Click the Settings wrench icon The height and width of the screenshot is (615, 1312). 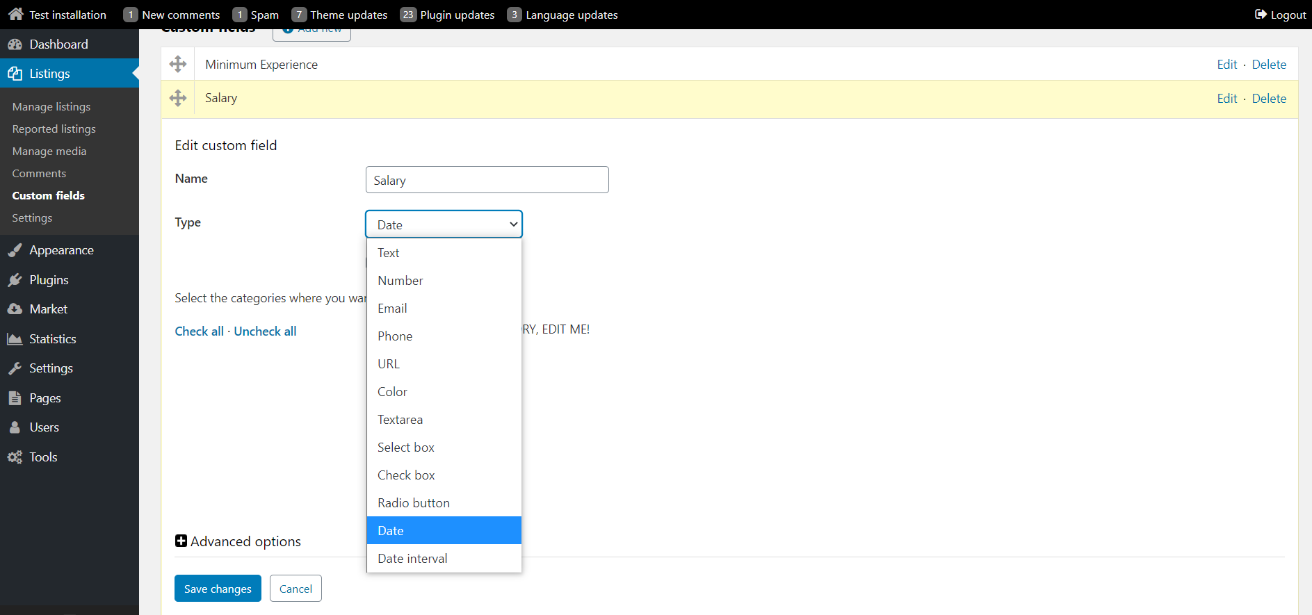15,368
